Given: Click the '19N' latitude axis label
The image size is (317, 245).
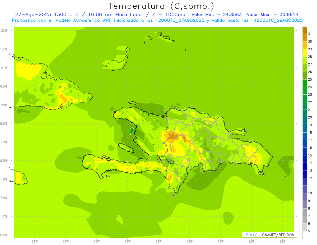Looking at the screenshot, I should [4, 142].
